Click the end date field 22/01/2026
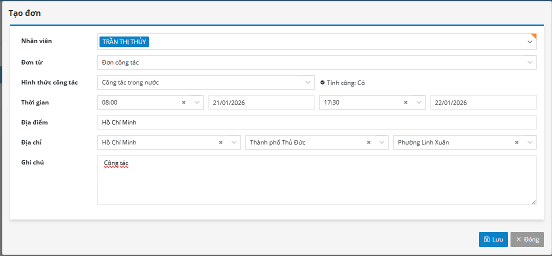This screenshot has width=552, height=256. 482,102
